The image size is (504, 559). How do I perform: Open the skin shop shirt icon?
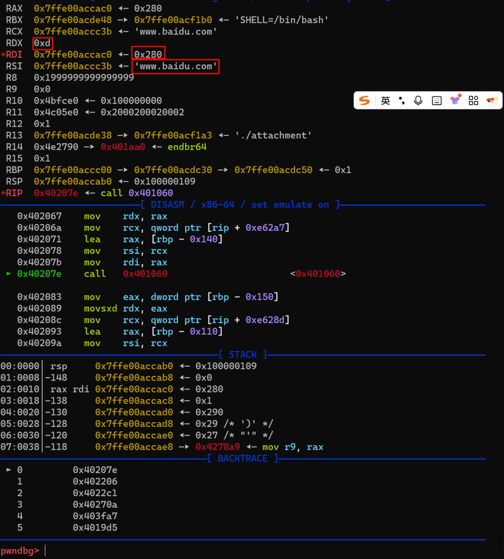[x=455, y=100]
